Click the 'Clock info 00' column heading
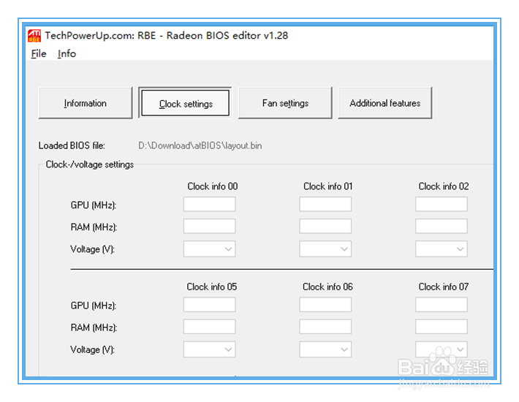The image size is (519, 402). 213,186
